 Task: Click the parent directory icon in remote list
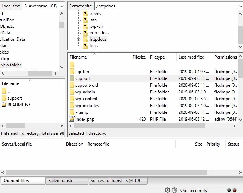coord(72,65)
